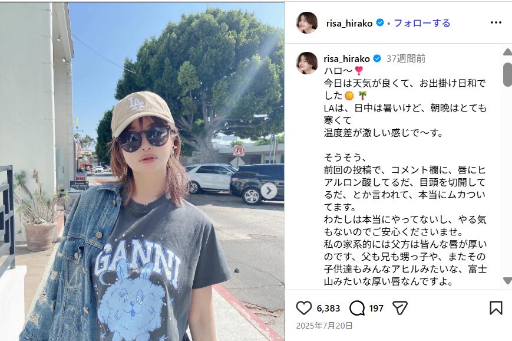Click the main photo of woman in LA cap
The width and height of the screenshot is (512, 341).
(142, 171)
